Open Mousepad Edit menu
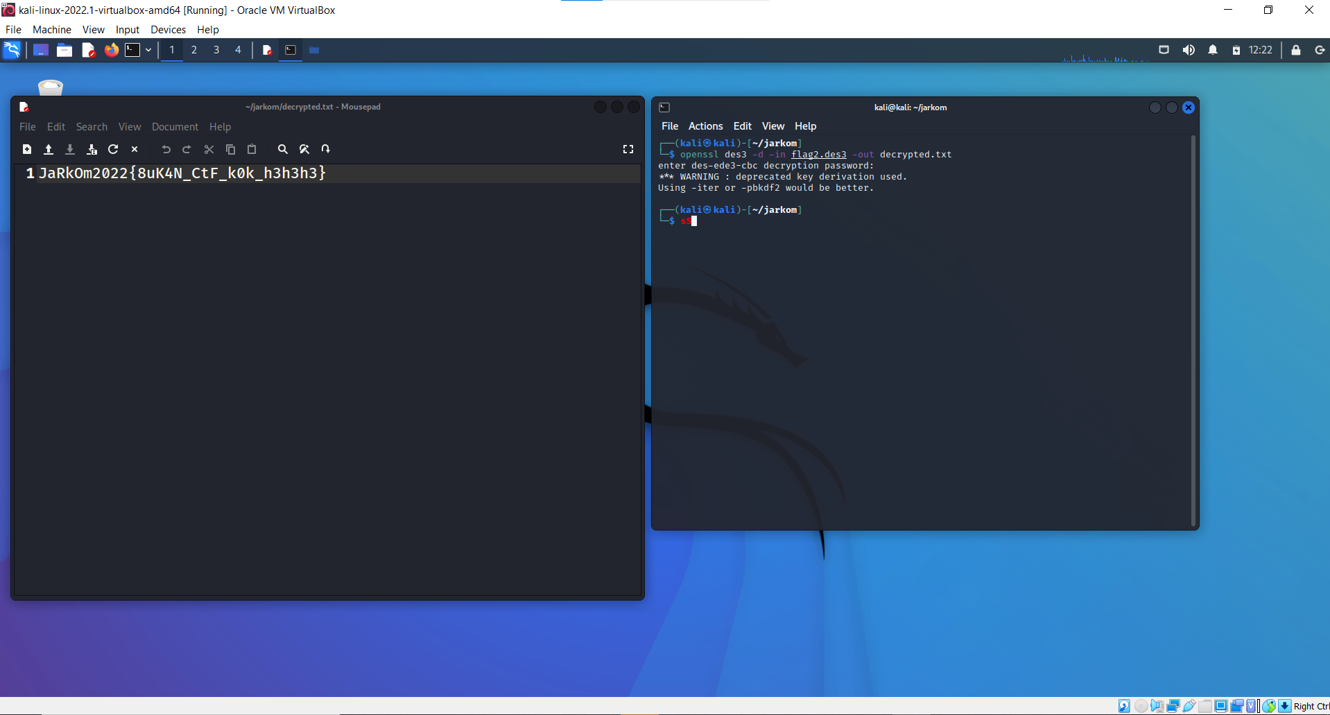The image size is (1330, 715). click(x=56, y=127)
